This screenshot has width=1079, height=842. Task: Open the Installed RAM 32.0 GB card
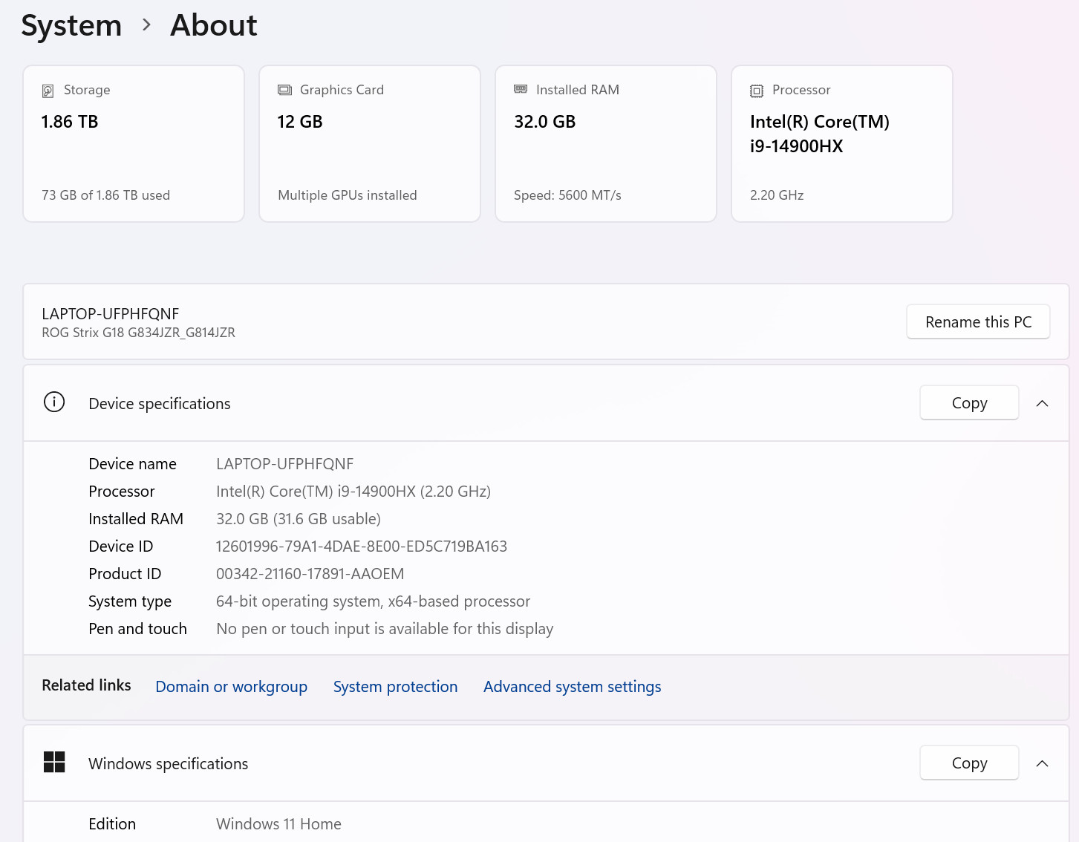click(x=606, y=143)
